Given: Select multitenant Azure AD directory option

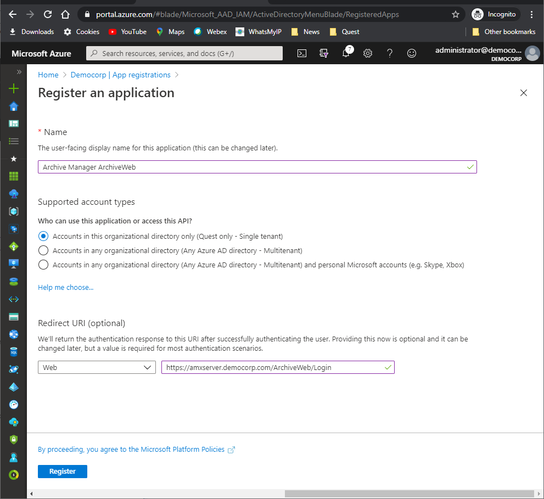Looking at the screenshot, I should [43, 250].
